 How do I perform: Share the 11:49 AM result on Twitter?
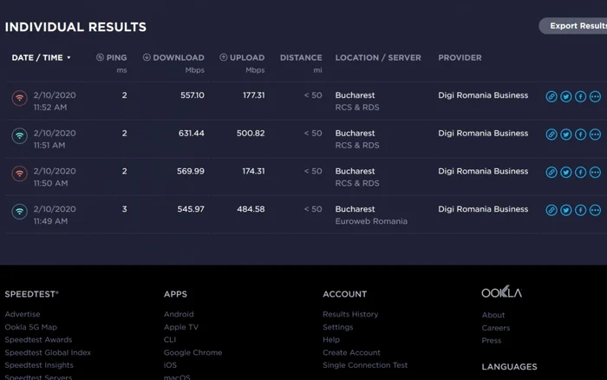coord(566,210)
